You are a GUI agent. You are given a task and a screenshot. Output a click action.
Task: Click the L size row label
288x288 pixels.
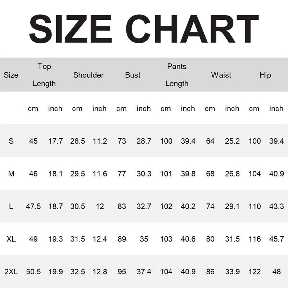point(11,207)
